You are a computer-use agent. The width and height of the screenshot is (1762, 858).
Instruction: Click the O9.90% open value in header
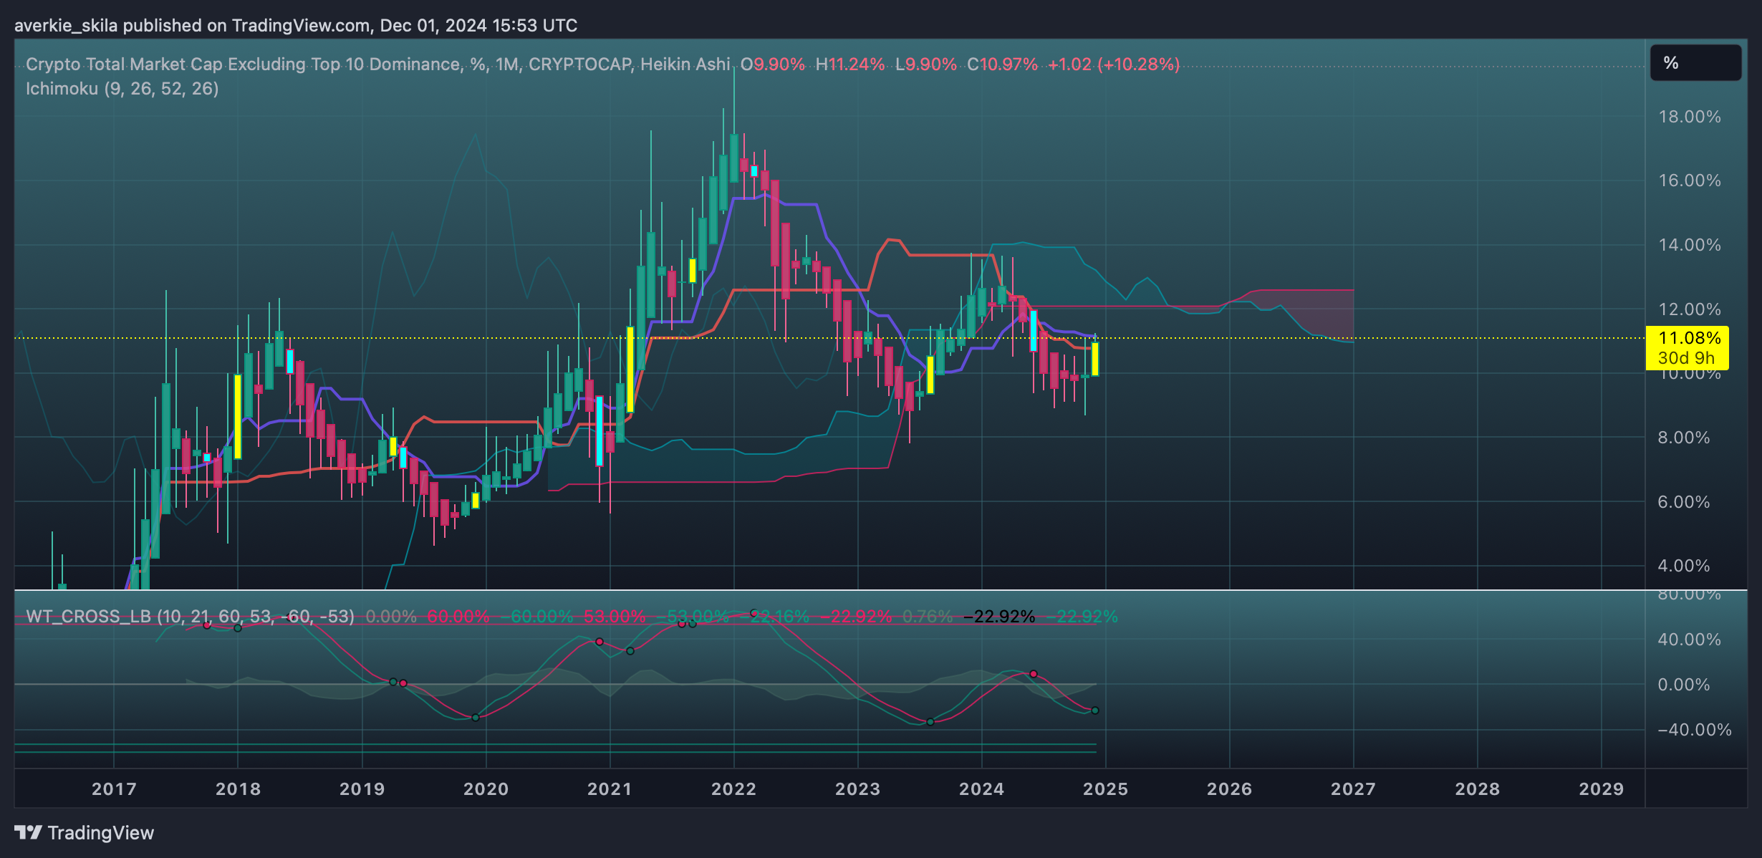(x=773, y=64)
